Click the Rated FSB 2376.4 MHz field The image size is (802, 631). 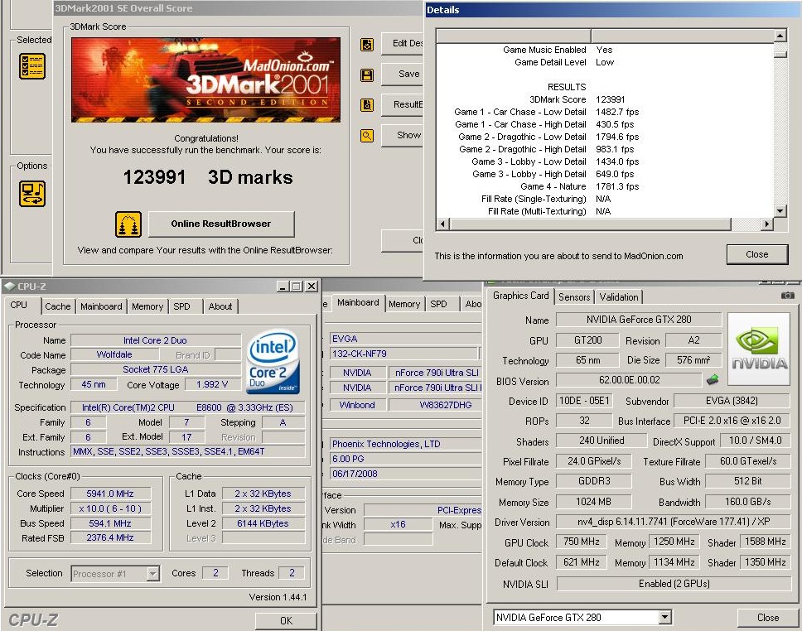tap(110, 537)
